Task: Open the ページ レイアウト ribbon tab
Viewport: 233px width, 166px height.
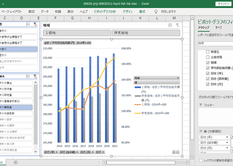Action: click(x=11, y=12)
